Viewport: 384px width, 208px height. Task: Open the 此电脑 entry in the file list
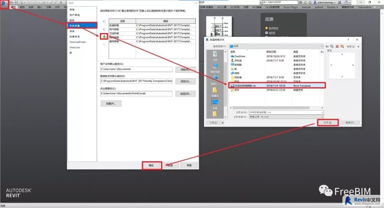236,65
